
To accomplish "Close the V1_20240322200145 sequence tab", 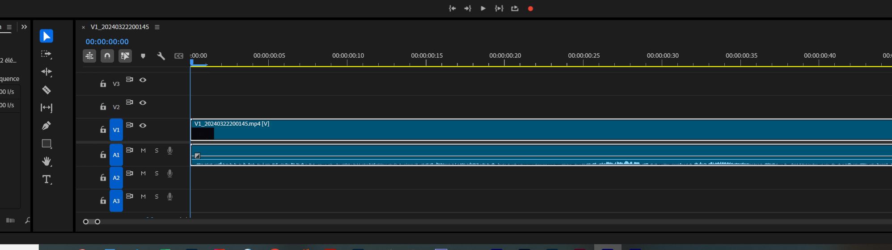I will tap(83, 28).
